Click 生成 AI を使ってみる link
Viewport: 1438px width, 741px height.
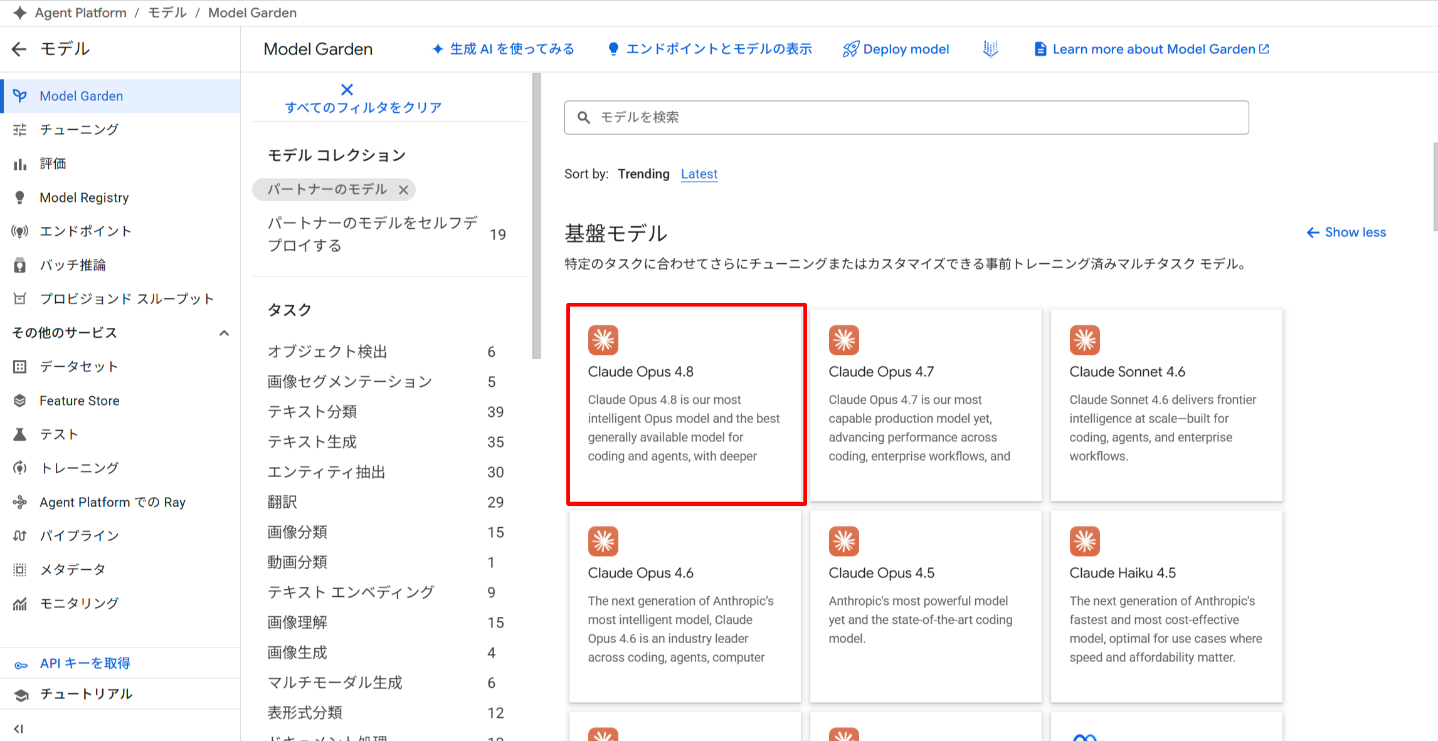(x=503, y=49)
